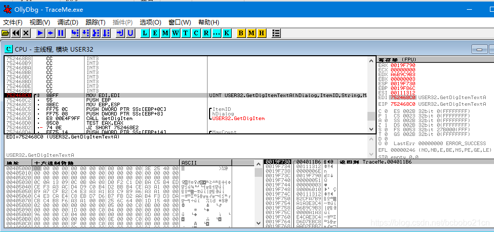Select the MOV EBP,ESP instruction row

186,104
